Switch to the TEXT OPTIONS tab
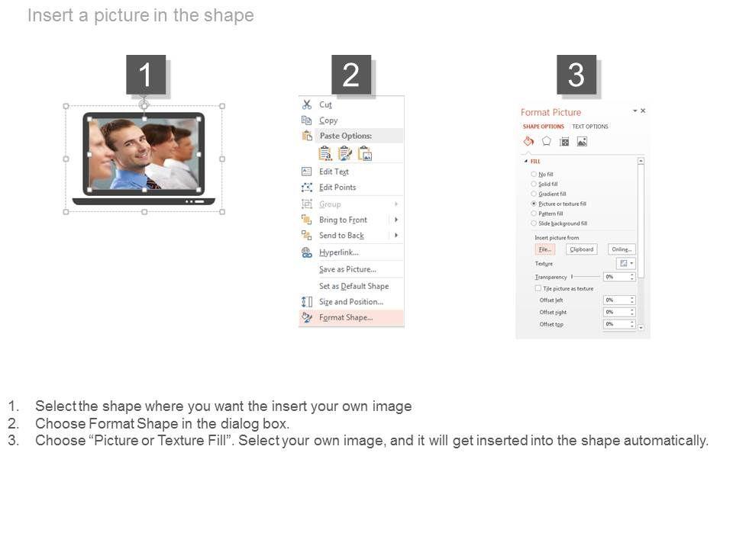The image size is (733, 549). click(590, 127)
